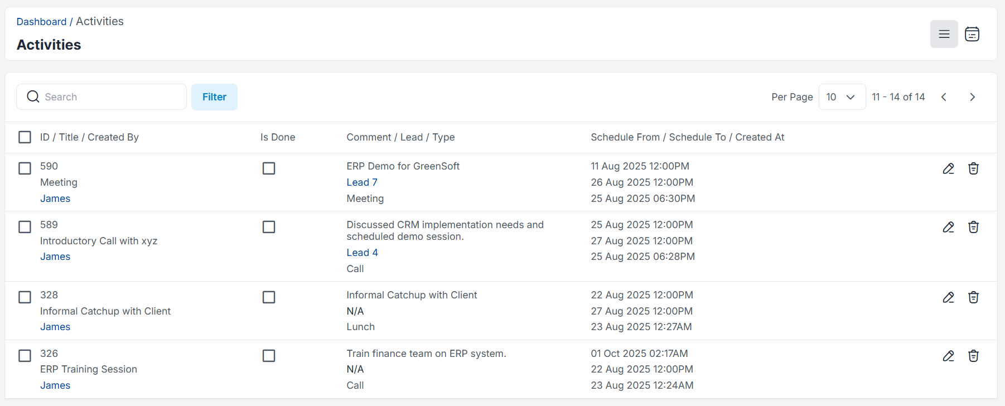Edit the Introductory Call activity 589
Image resolution: width=1005 pixels, height=406 pixels.
pos(948,227)
